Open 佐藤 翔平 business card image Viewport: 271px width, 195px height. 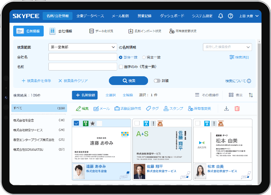162,145
